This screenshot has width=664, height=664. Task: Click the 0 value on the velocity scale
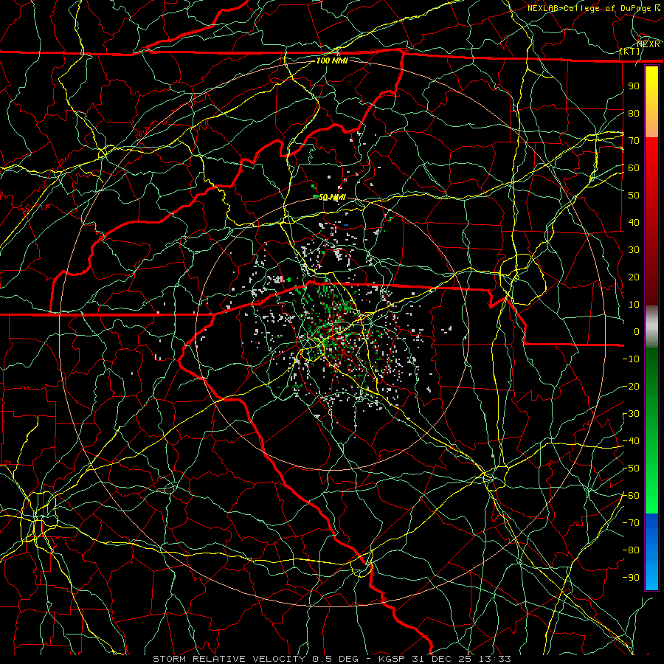pos(637,331)
